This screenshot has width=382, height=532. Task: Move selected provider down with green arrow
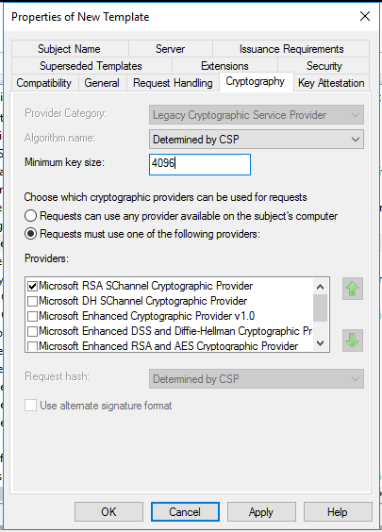coord(353,341)
